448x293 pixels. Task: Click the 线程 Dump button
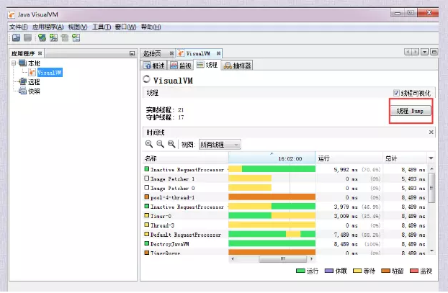point(411,112)
